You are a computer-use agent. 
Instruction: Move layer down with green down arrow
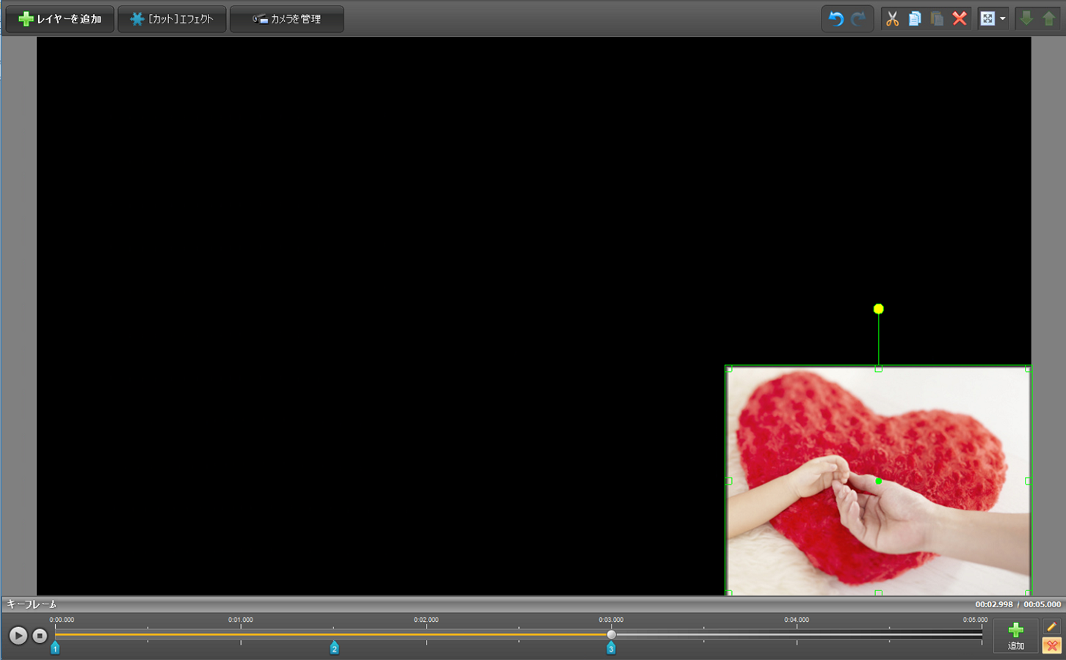pos(1026,19)
